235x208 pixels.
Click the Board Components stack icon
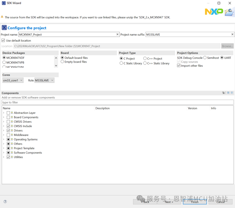pyautogui.click(x=12, y=117)
